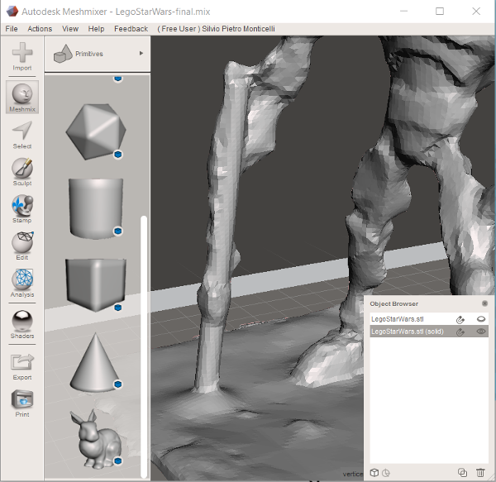Pick the rounded cube primitive

[96, 284]
